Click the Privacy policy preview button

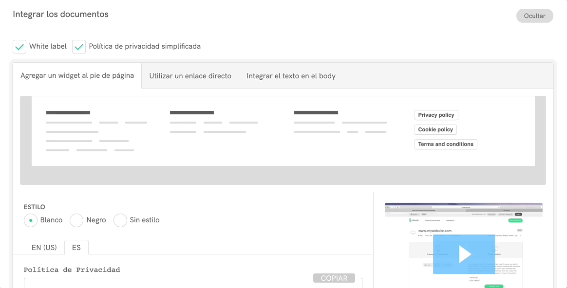coord(436,115)
